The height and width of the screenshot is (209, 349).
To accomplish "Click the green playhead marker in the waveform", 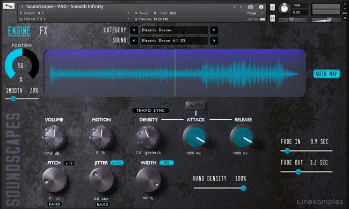I will tap(175, 73).
